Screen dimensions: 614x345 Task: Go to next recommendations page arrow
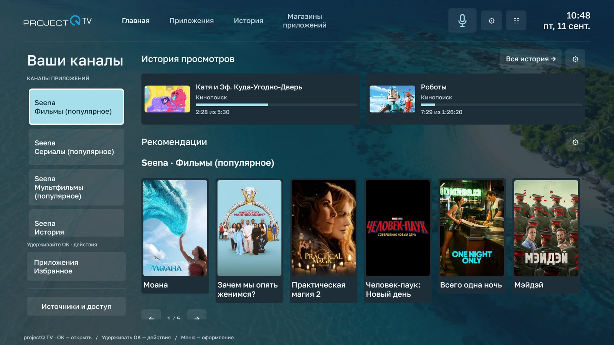tap(196, 315)
